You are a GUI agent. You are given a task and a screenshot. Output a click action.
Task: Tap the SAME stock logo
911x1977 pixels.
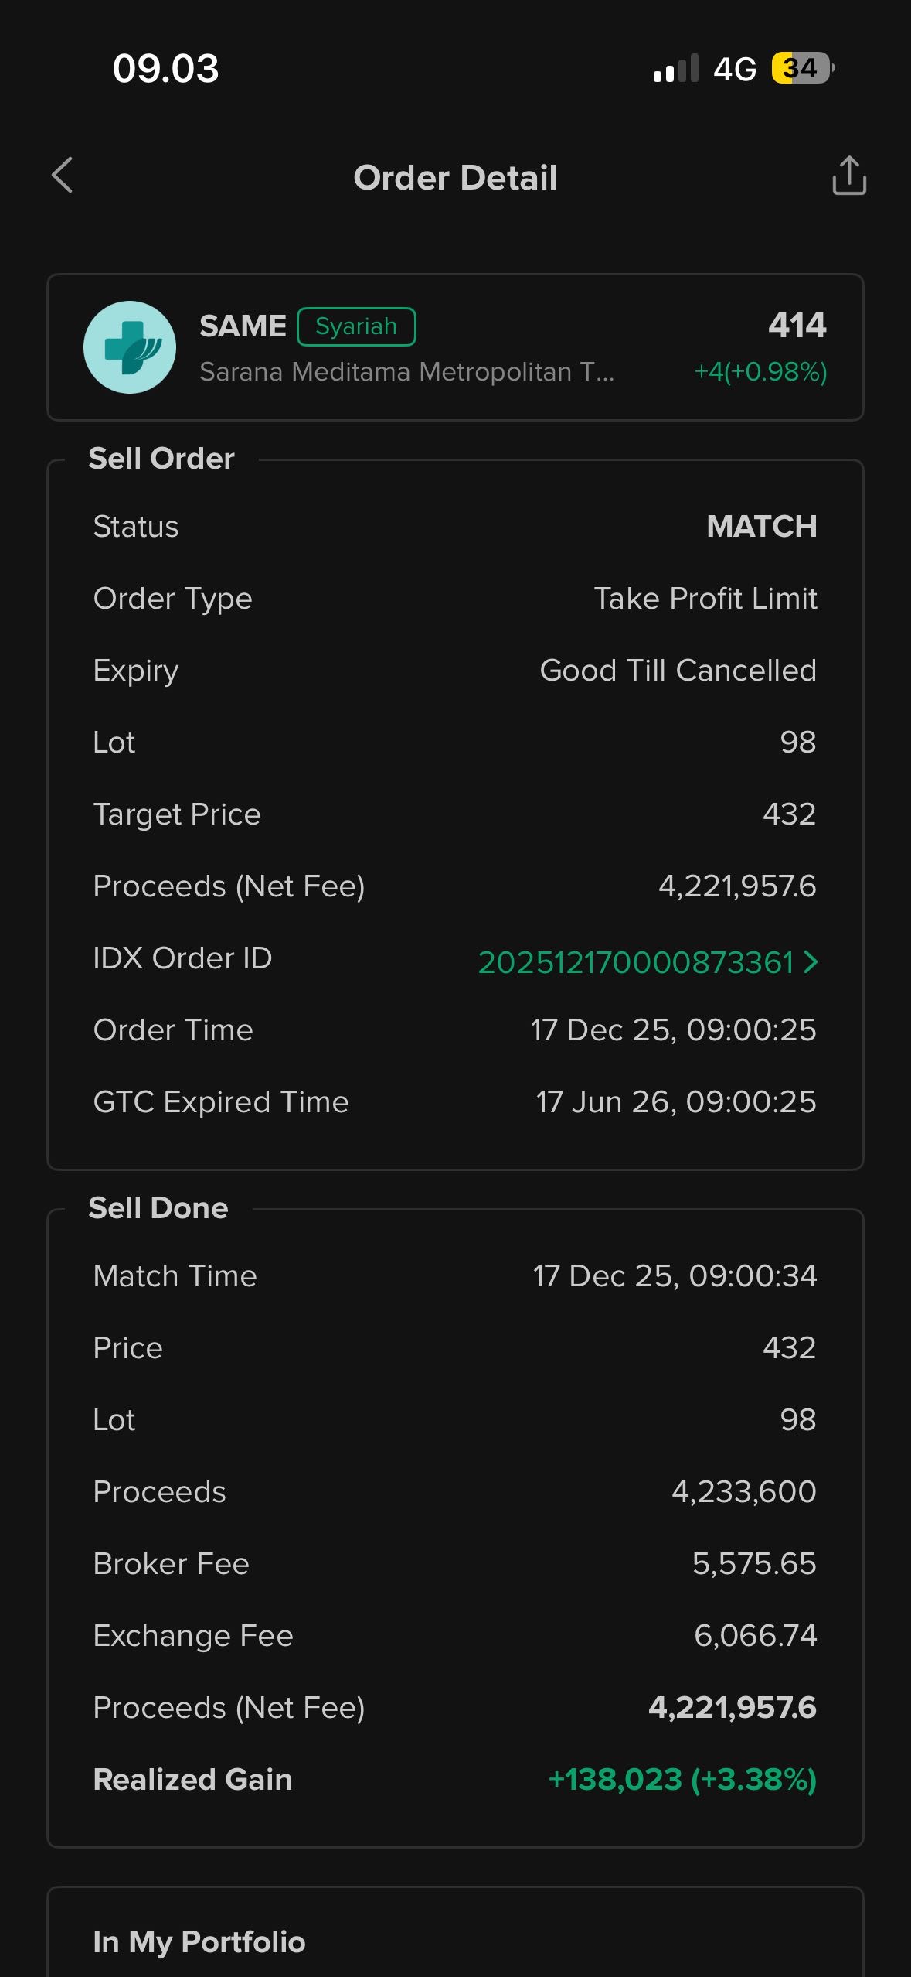130,347
